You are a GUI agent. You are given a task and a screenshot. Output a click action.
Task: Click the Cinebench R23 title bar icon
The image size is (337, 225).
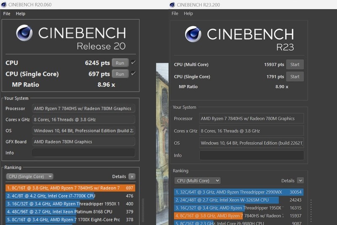[172, 5]
